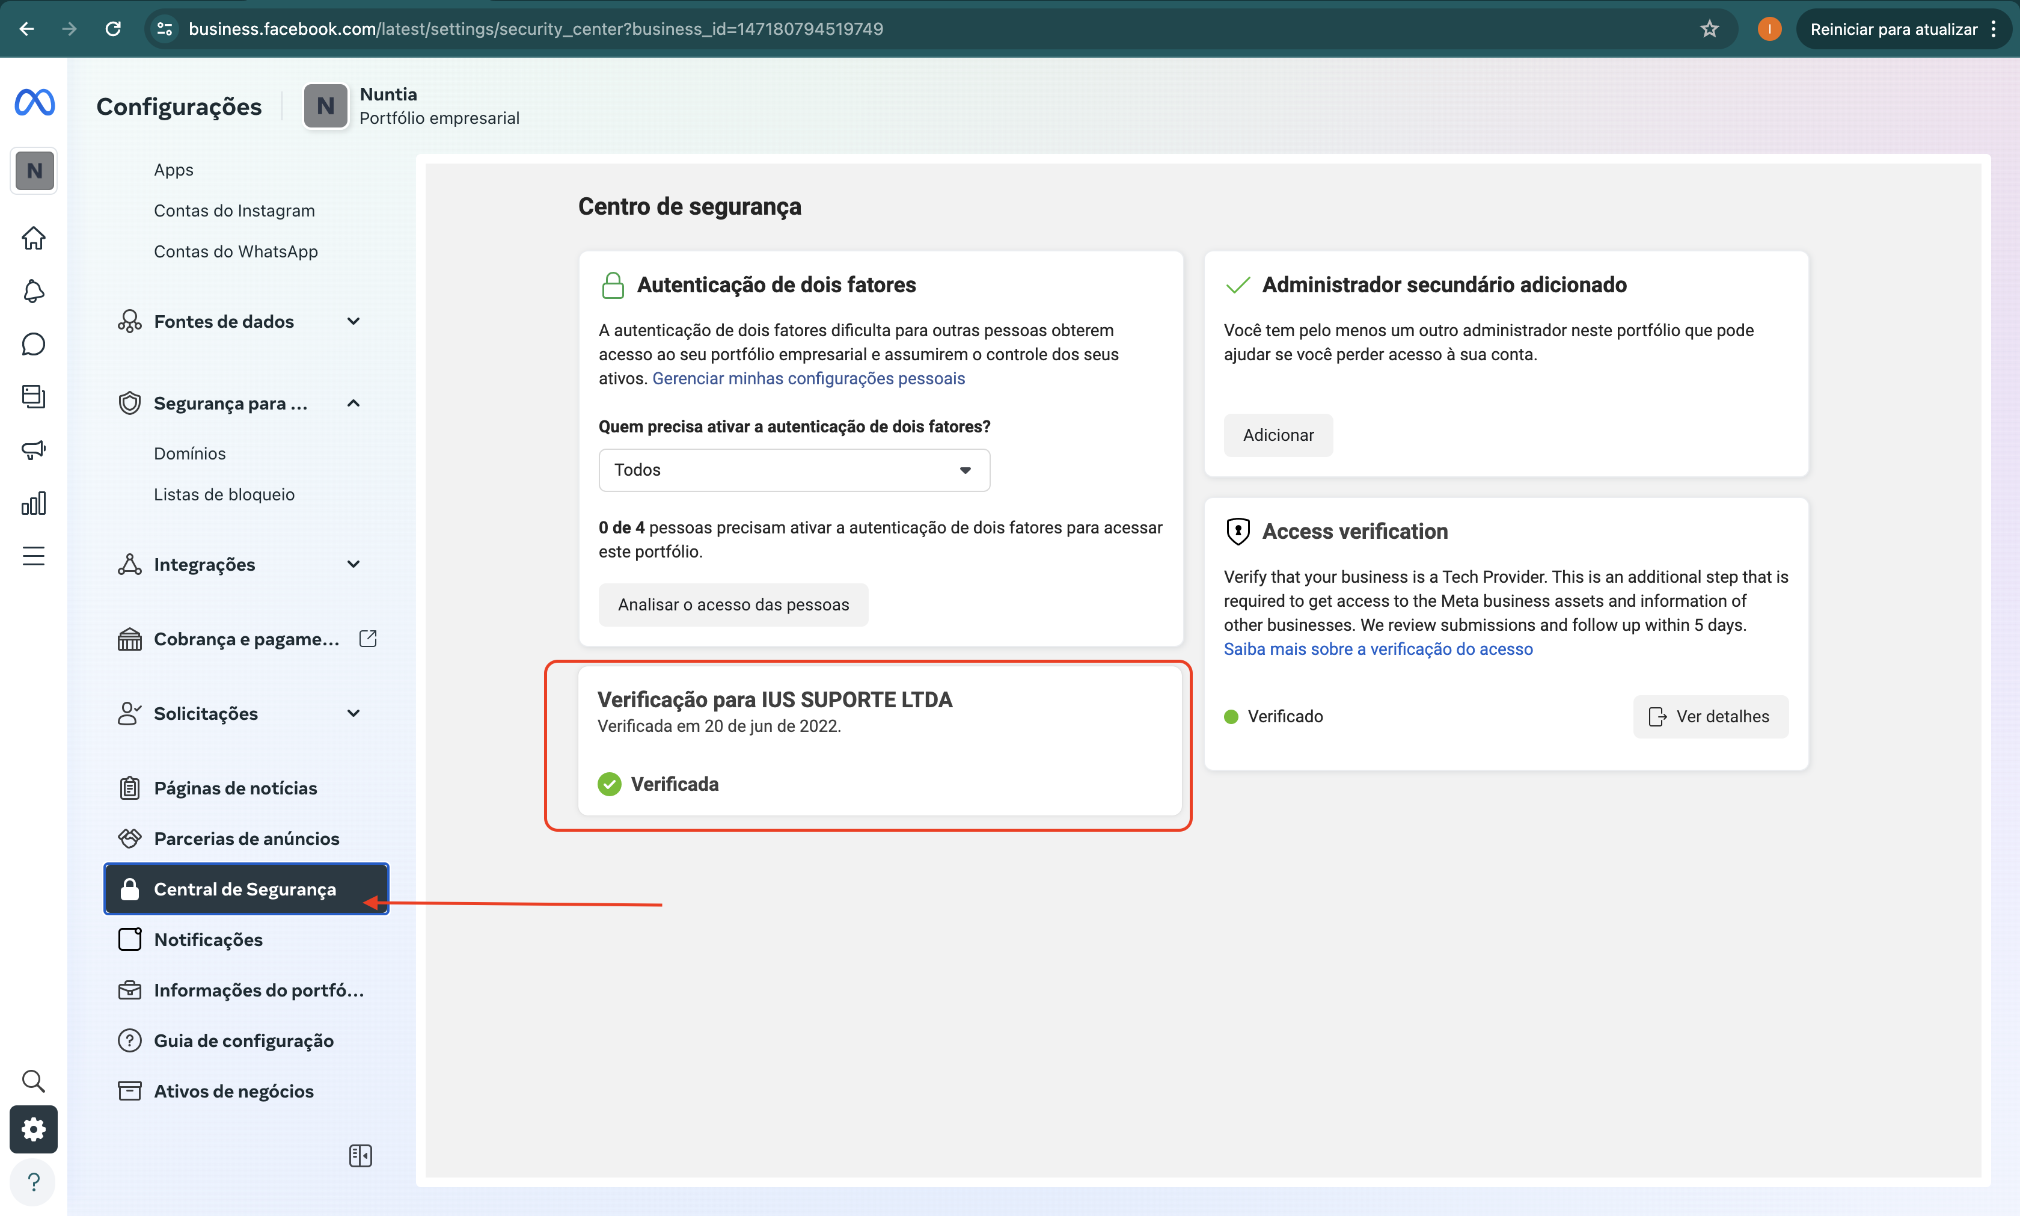Open the browser profile avatar
Image resolution: width=2020 pixels, height=1216 pixels.
click(x=1769, y=29)
